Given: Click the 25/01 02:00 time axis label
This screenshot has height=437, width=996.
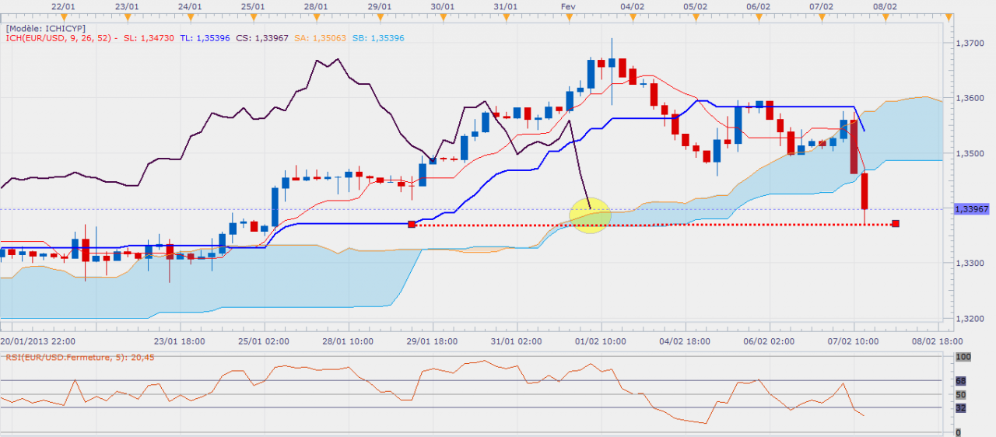Looking at the screenshot, I should tap(264, 341).
